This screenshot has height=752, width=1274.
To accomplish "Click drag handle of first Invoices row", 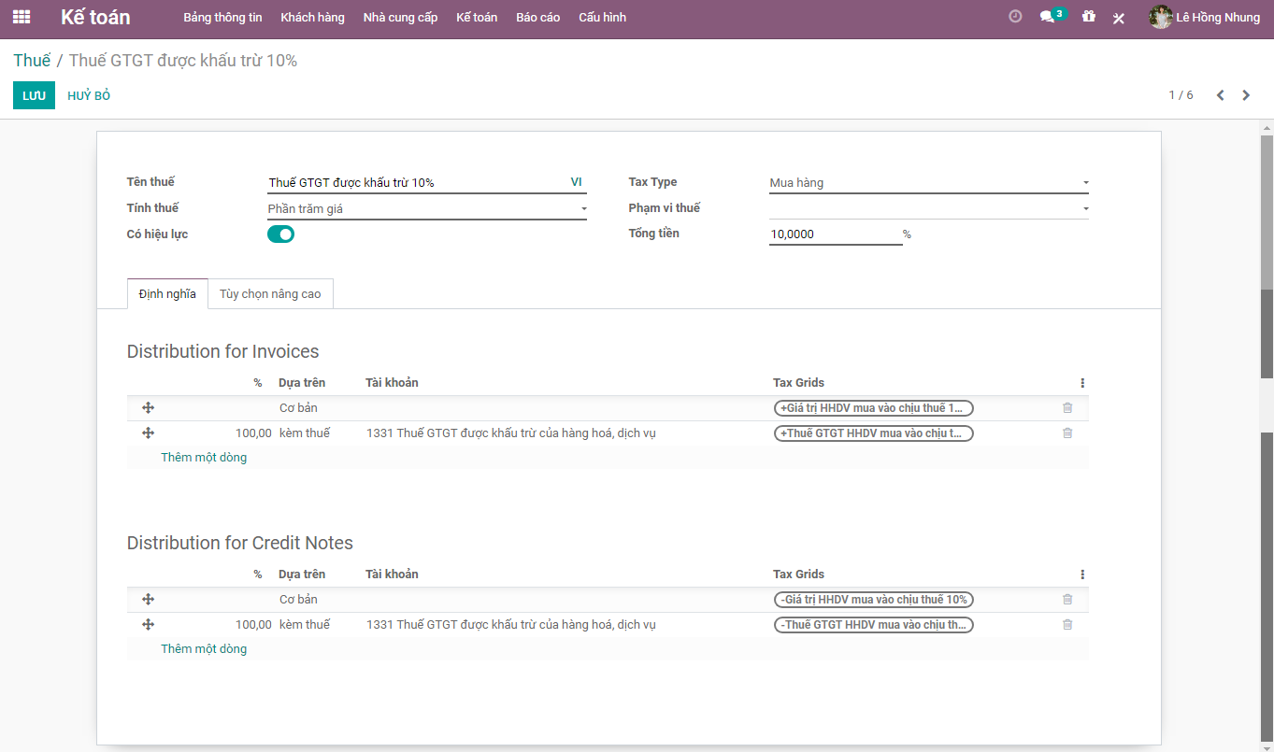I will [x=148, y=408].
